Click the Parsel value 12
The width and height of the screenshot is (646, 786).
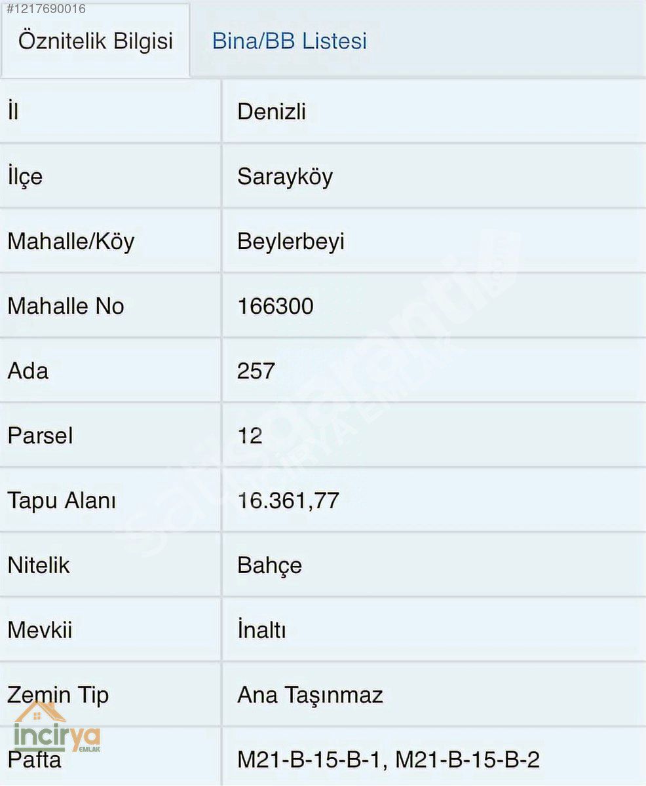pyautogui.click(x=250, y=436)
